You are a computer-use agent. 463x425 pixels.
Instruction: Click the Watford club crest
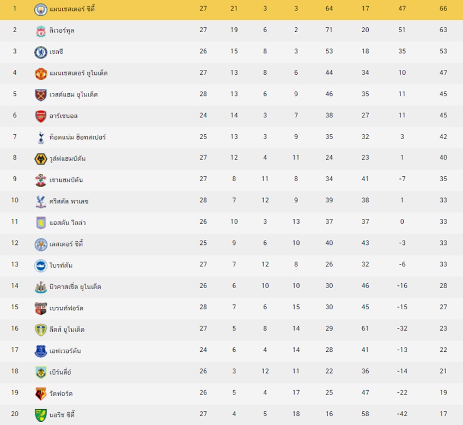click(41, 394)
